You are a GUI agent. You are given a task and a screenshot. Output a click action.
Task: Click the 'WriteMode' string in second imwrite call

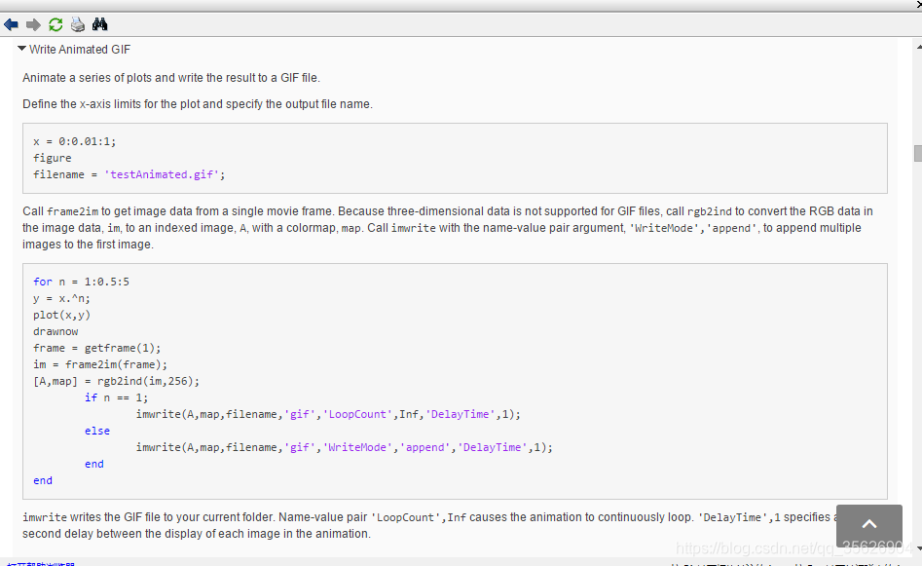point(357,447)
